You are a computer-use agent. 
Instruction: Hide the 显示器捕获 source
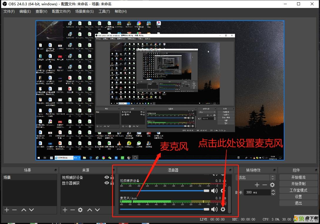(x=106, y=183)
